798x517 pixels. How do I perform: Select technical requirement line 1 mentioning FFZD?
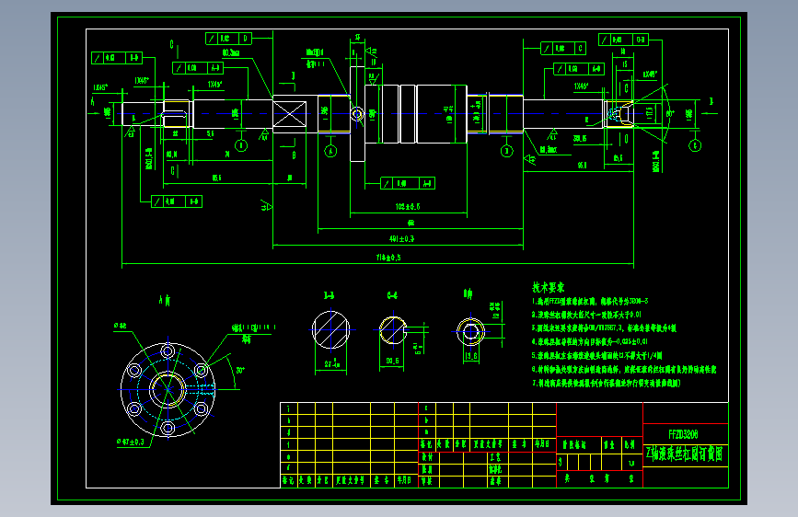pos(590,301)
